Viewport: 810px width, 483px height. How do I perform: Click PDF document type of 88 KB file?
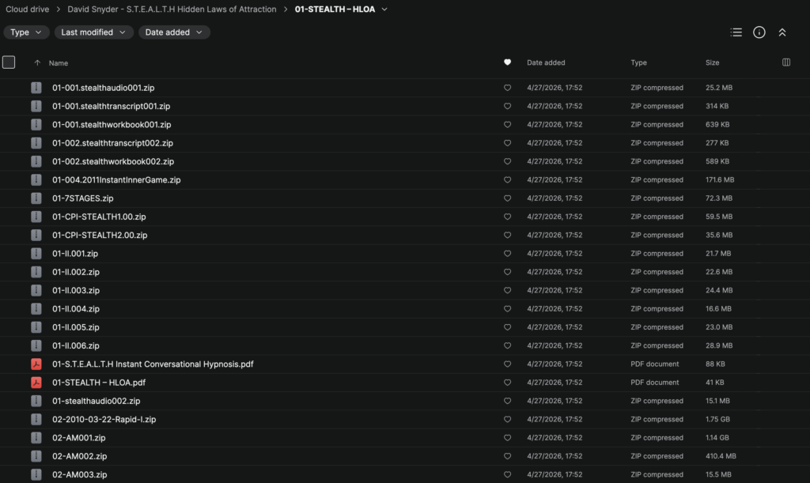654,364
